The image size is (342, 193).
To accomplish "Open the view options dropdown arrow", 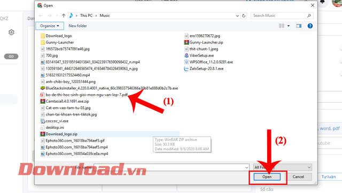I will [x=289, y=26].
